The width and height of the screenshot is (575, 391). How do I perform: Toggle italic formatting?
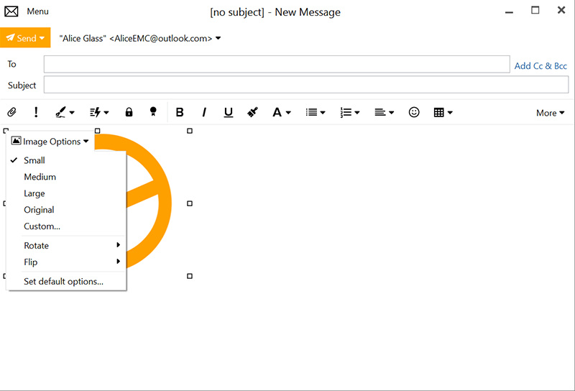pyautogui.click(x=204, y=112)
